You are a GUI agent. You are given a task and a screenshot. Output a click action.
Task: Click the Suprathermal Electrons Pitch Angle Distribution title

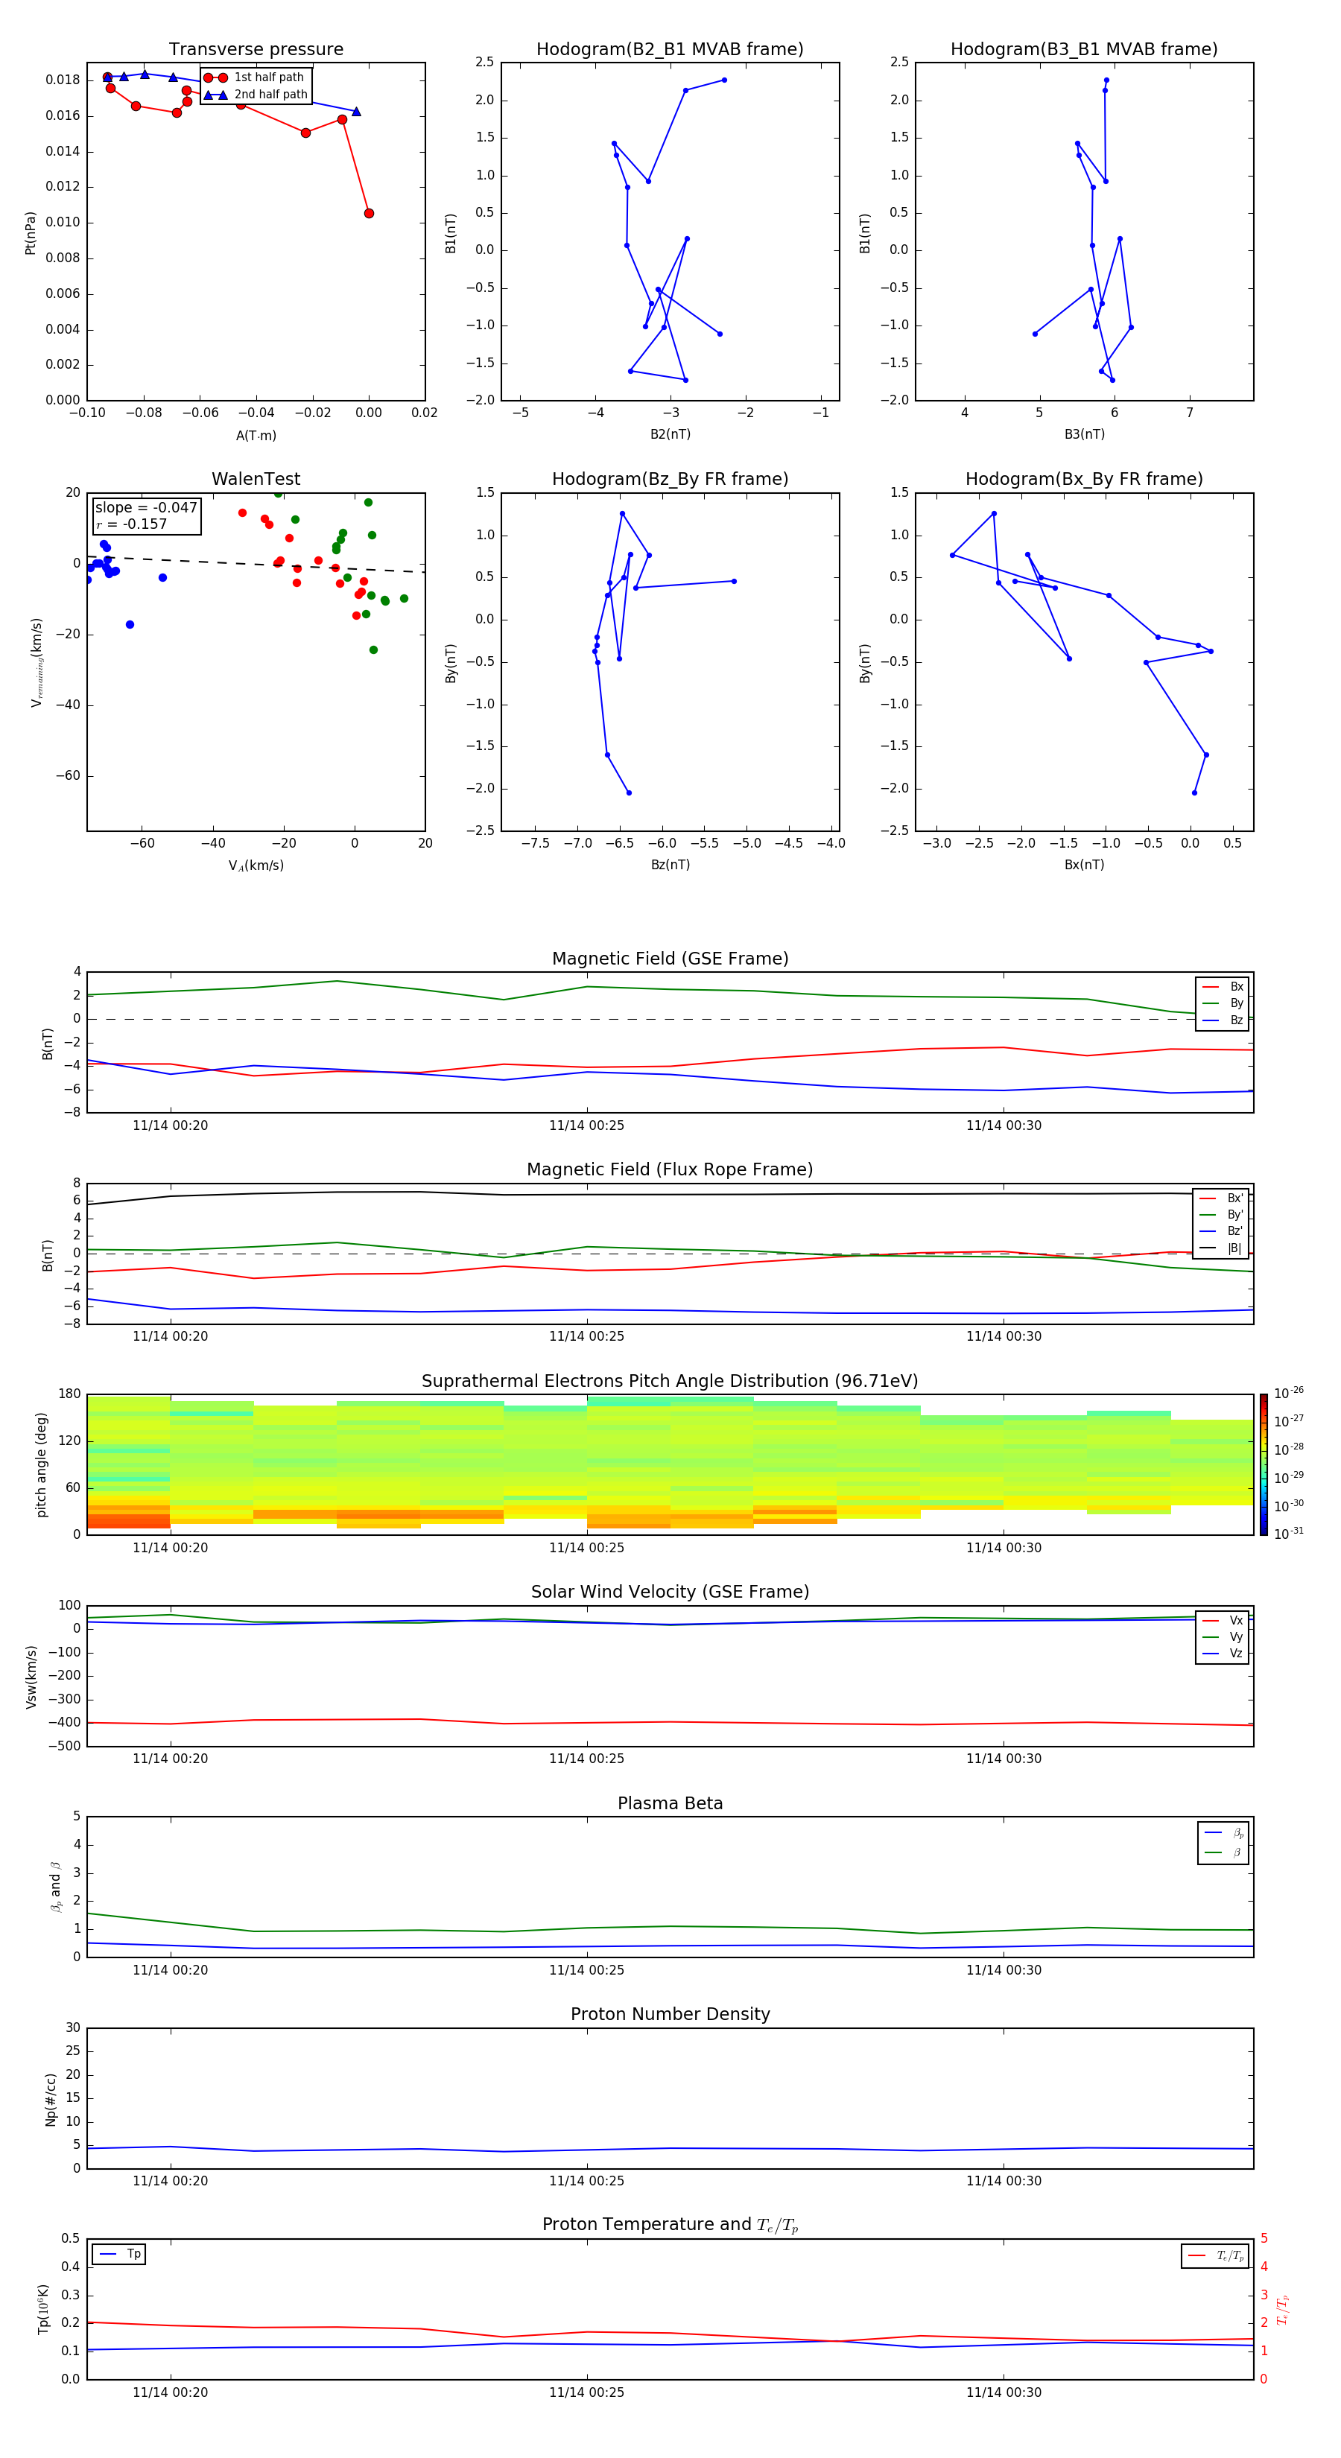(670, 1381)
